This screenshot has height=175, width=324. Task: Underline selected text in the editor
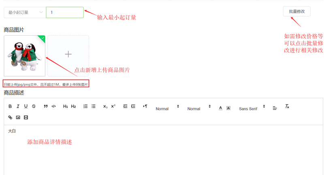(x=26, y=106)
